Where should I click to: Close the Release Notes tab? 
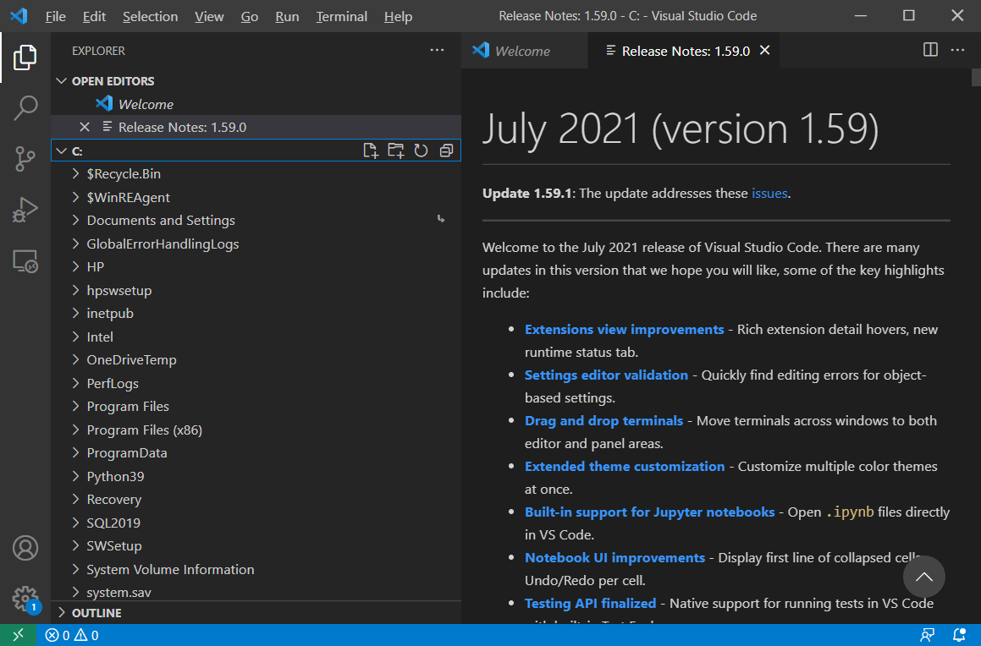pyautogui.click(x=764, y=51)
